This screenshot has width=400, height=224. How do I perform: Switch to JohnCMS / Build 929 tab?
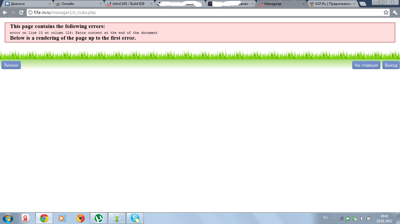(130, 4)
